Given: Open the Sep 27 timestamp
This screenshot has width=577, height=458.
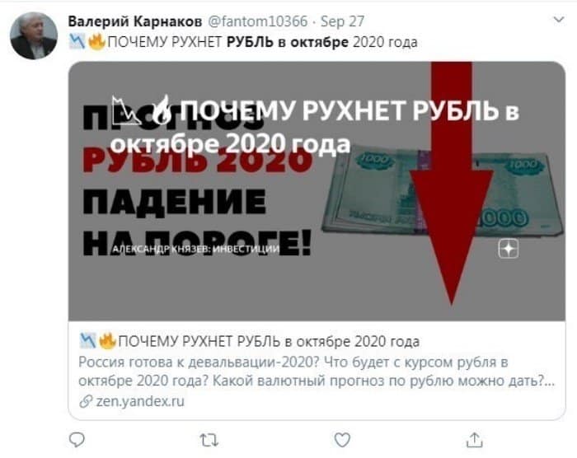Looking at the screenshot, I should tap(342, 21).
